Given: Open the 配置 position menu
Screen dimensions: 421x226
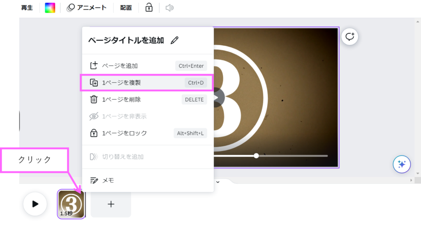Looking at the screenshot, I should click(x=126, y=8).
